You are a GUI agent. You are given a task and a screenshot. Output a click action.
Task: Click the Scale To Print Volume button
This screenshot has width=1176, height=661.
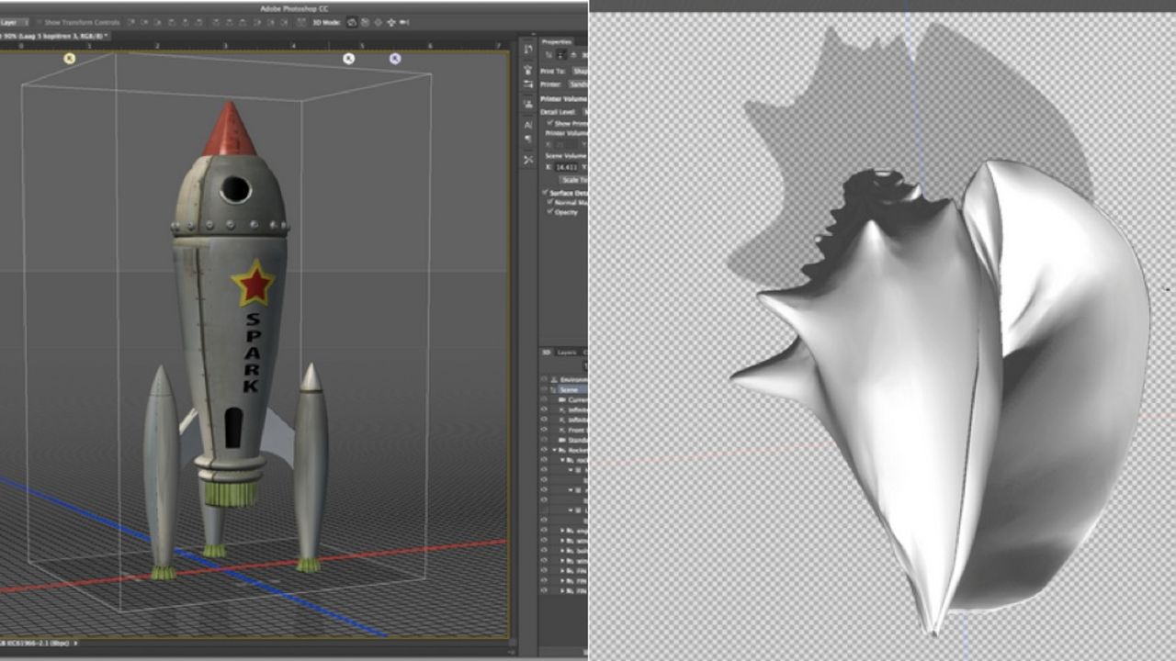pos(574,180)
